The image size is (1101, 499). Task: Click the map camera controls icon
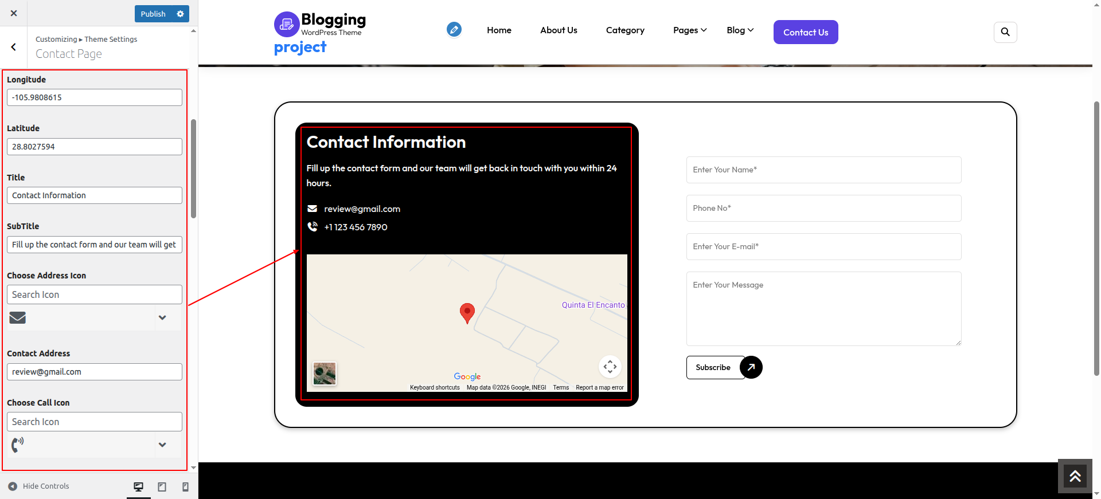[x=610, y=367]
